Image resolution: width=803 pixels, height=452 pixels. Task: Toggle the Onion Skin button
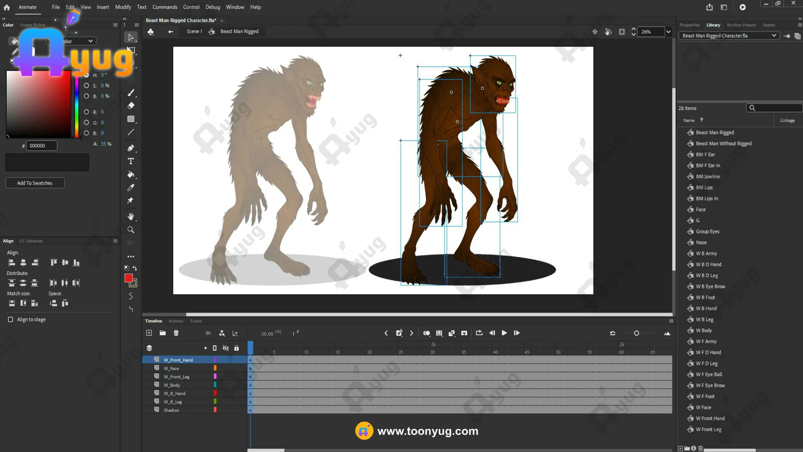click(426, 333)
